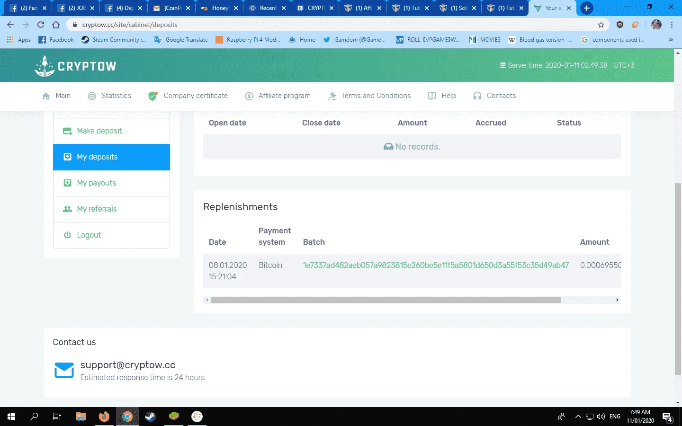The width and height of the screenshot is (682, 426).
Task: Select My deposits in the sidebar
Action: point(111,157)
